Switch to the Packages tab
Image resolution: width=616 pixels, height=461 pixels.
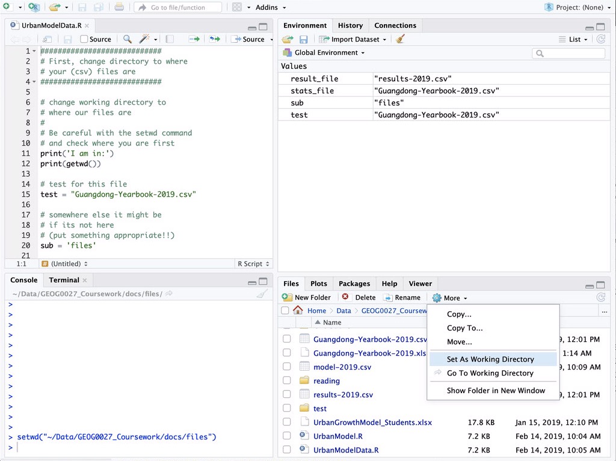tap(354, 283)
